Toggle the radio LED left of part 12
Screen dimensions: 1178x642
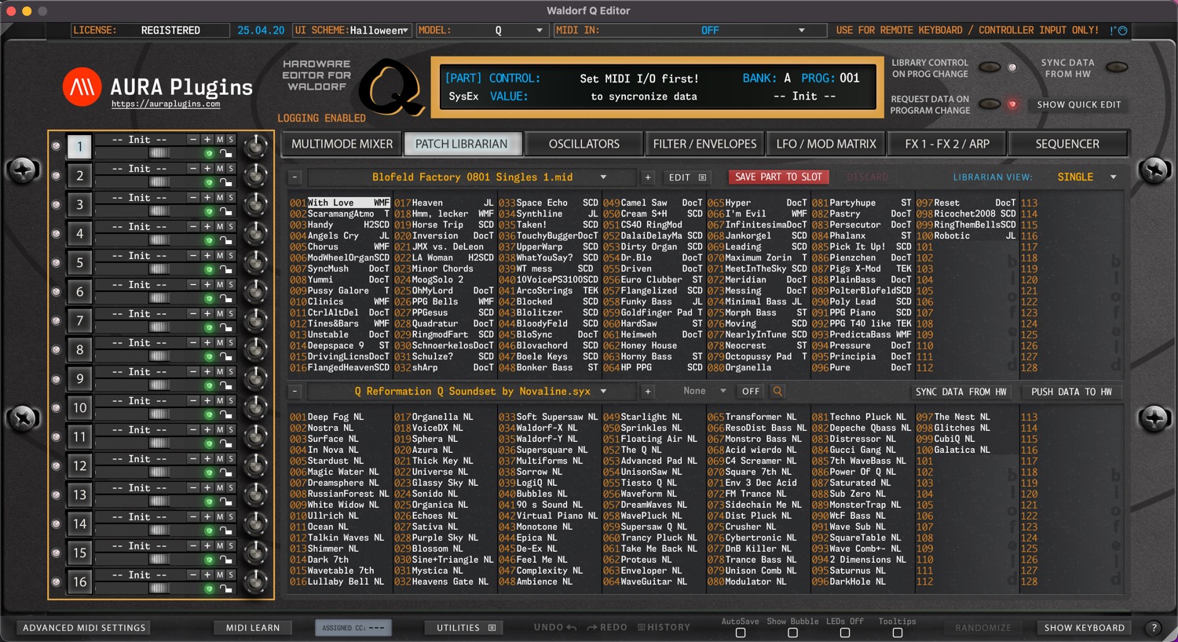click(x=56, y=466)
